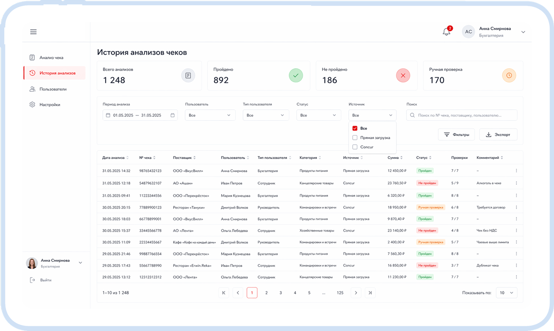Open notifications bell with badge
This screenshot has width=554, height=331.
coord(447,31)
